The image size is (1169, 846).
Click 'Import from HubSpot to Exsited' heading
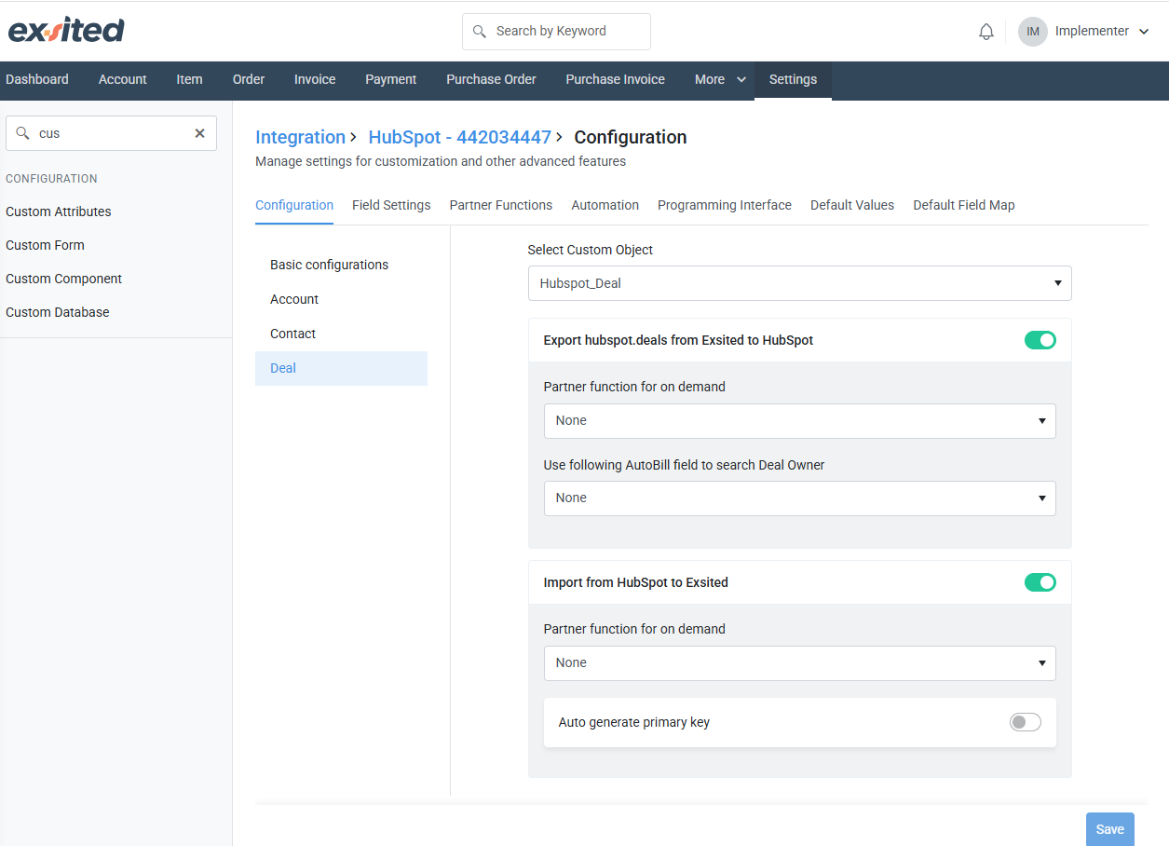[x=635, y=582]
